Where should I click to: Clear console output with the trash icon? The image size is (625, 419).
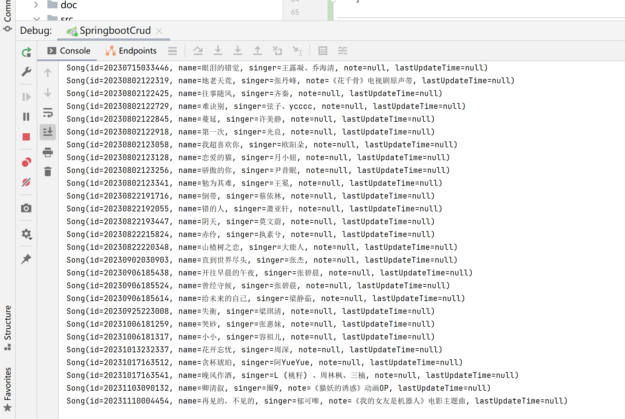click(x=48, y=172)
